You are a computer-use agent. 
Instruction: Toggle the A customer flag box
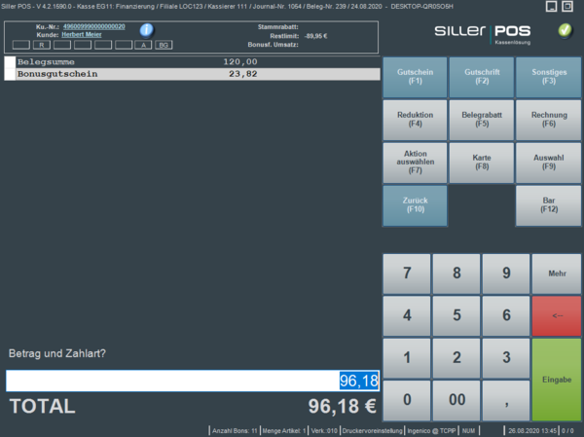(x=144, y=45)
